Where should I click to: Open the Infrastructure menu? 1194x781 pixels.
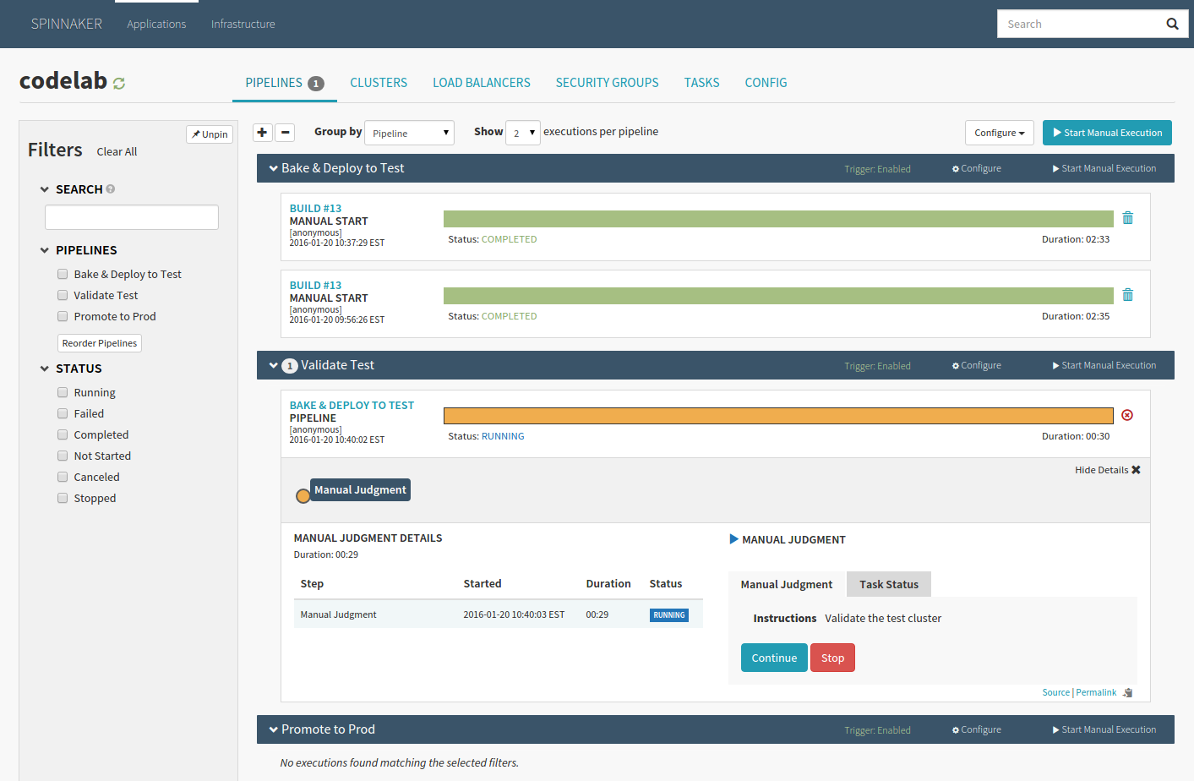[x=243, y=24]
